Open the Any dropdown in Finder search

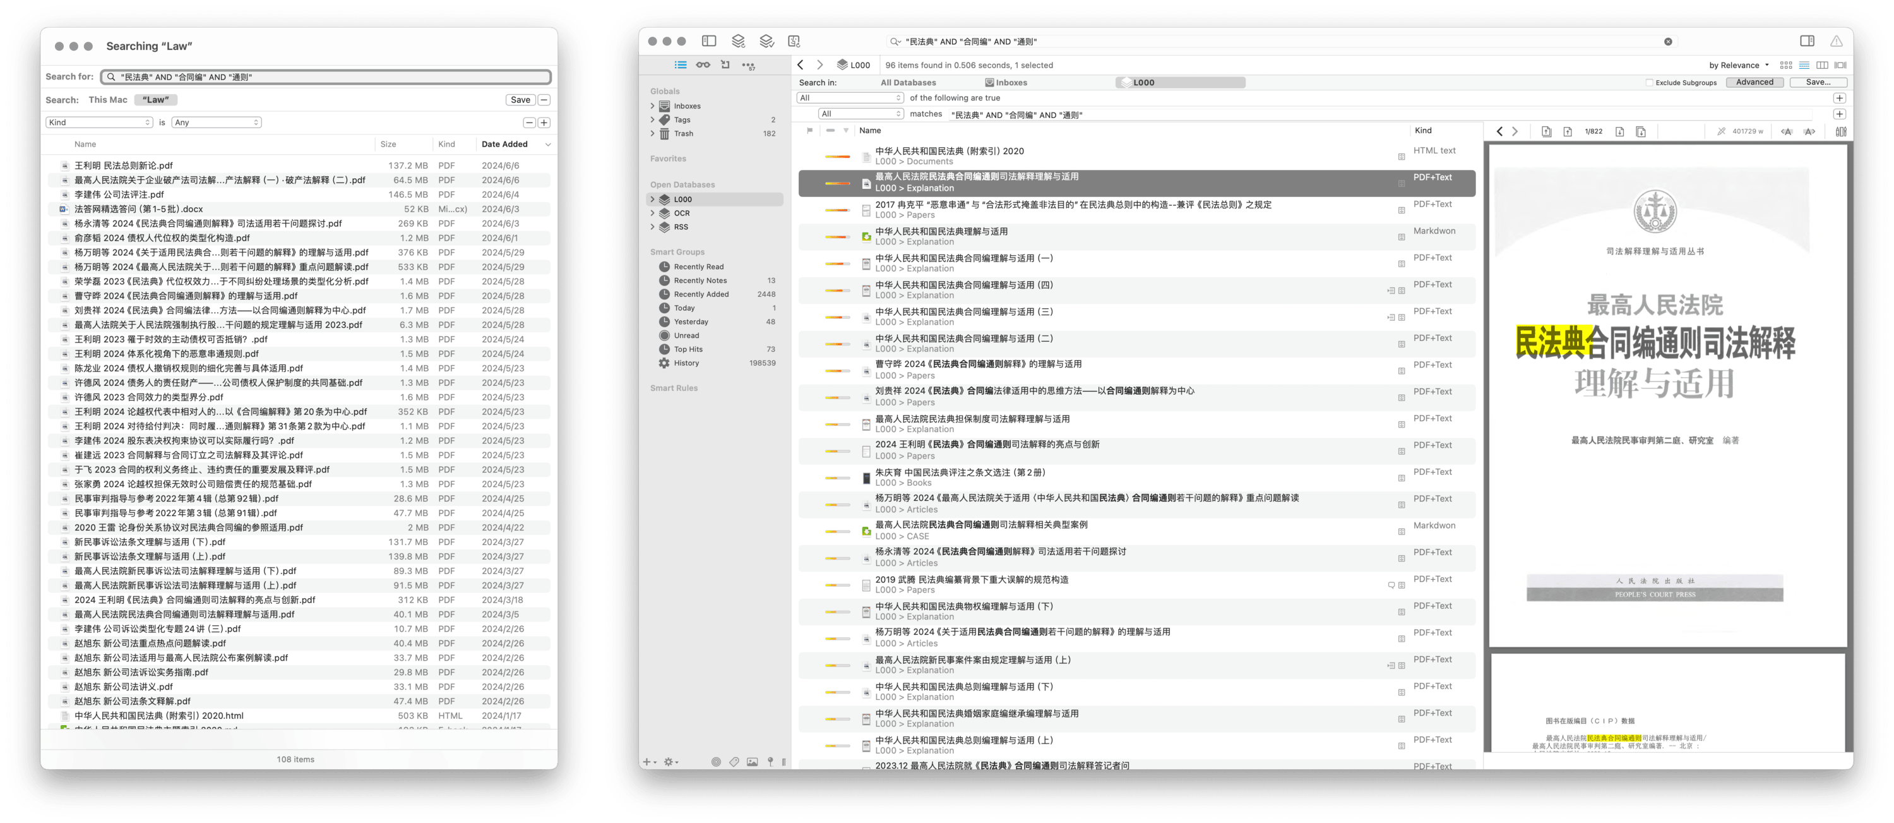pos(217,123)
